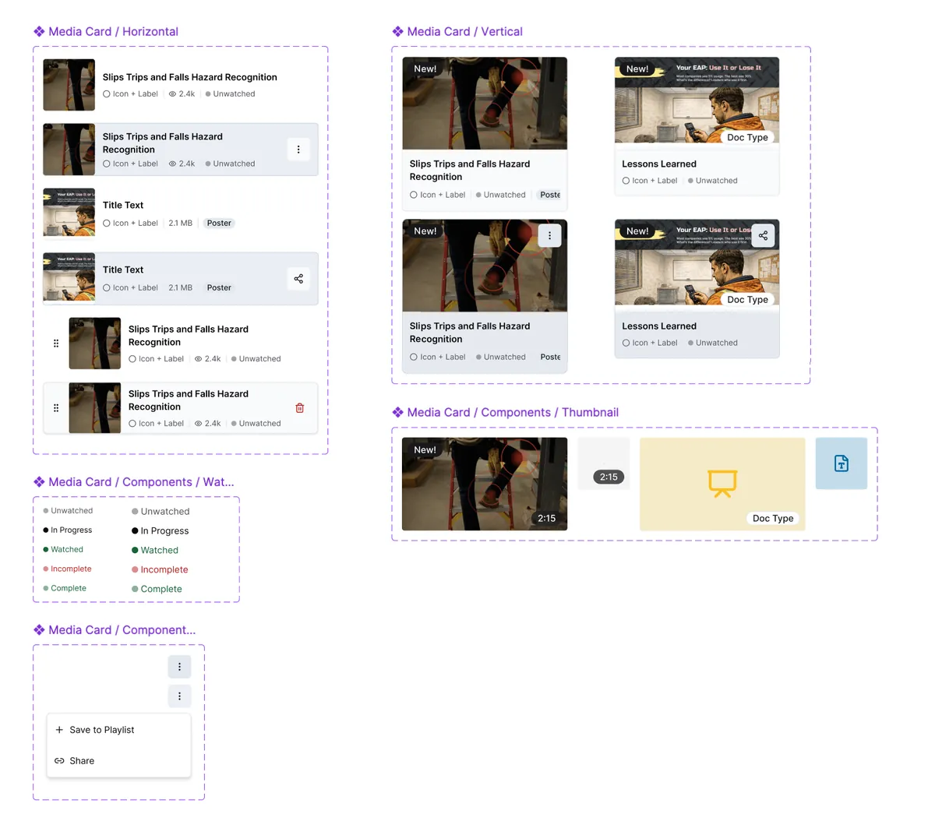Select Save to Playlist menu entry
This screenshot has width=935, height=835.
click(x=118, y=730)
